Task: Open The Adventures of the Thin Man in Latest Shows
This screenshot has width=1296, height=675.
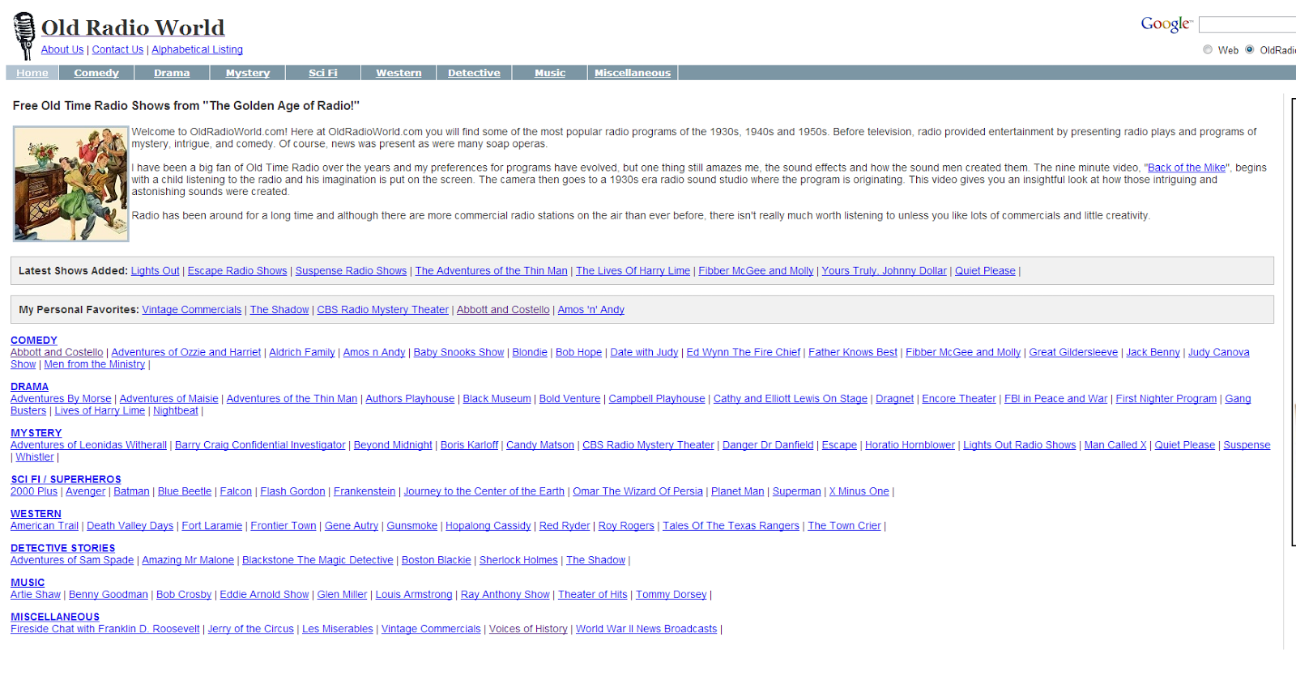Action: (x=492, y=271)
